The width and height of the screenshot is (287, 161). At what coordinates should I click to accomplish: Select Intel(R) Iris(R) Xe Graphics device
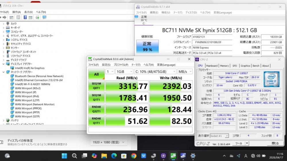(30, 68)
